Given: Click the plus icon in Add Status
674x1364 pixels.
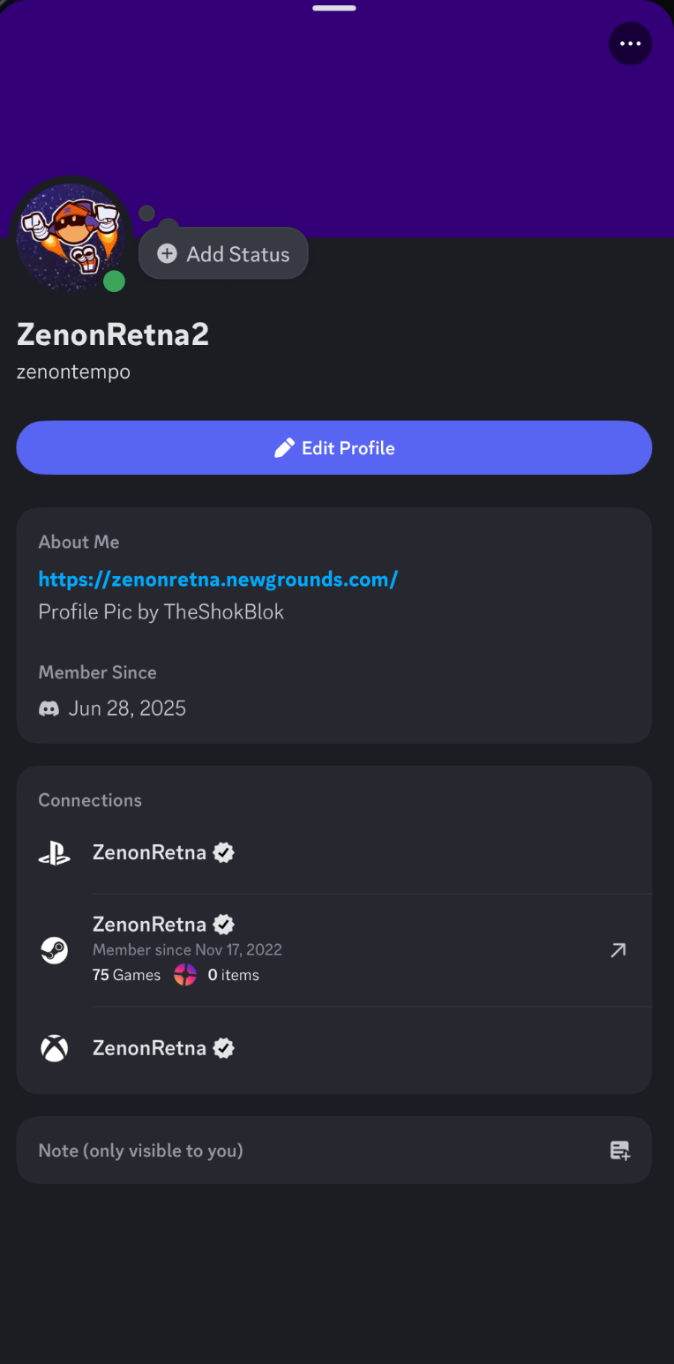Looking at the screenshot, I should click(x=167, y=254).
